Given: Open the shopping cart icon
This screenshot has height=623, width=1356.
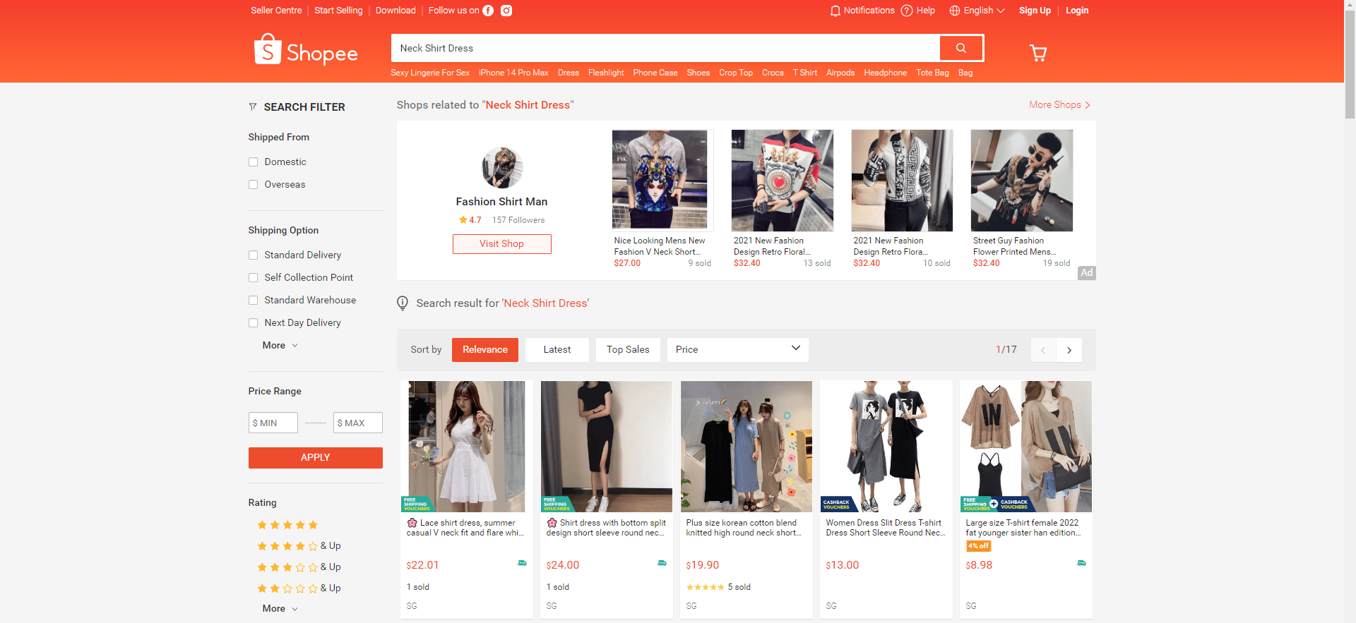Looking at the screenshot, I should (1038, 53).
